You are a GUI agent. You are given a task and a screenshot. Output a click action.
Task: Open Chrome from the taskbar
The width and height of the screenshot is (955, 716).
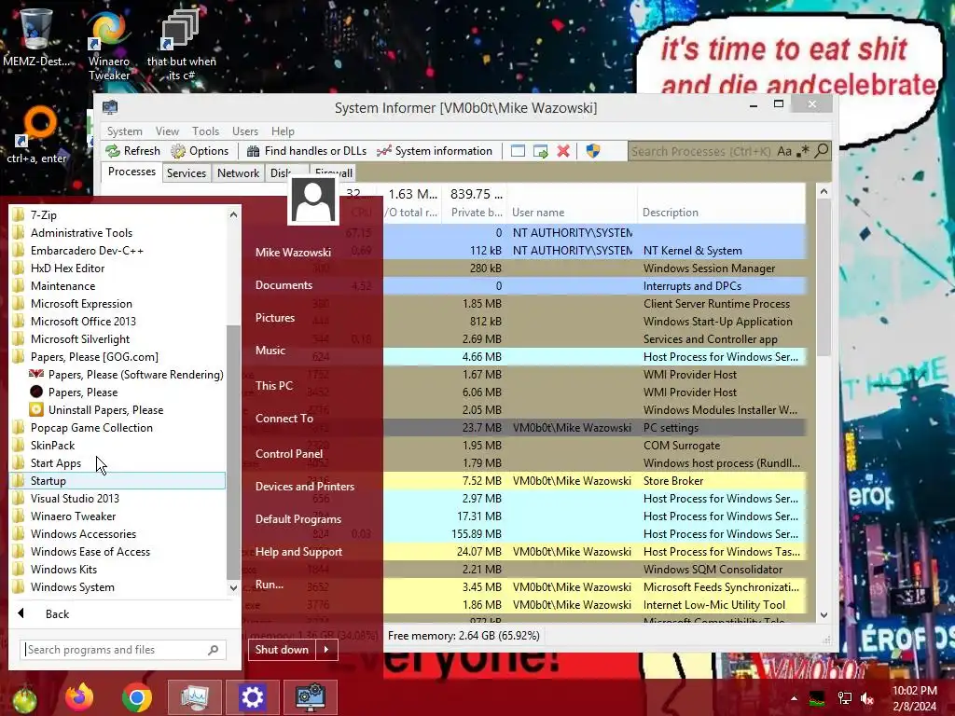coord(136,697)
